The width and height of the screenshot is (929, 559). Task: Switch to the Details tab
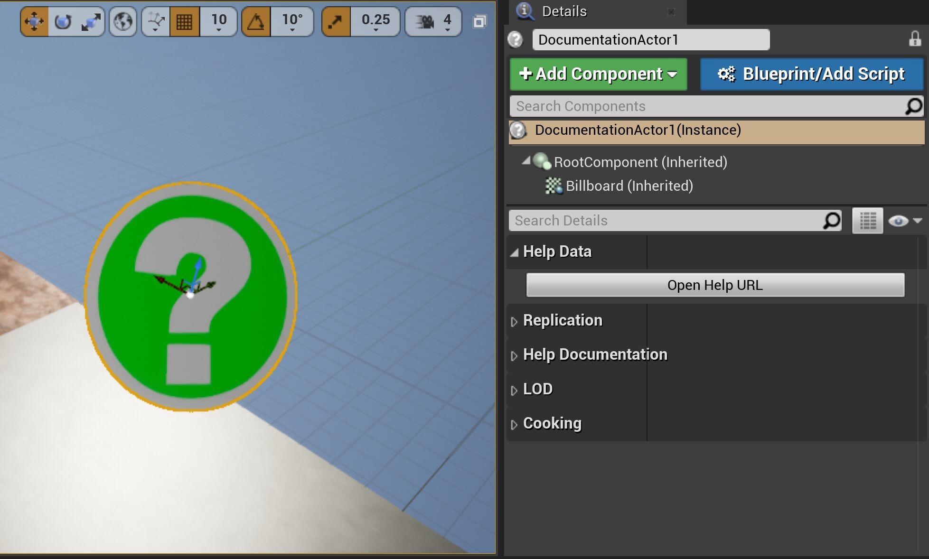(x=564, y=11)
